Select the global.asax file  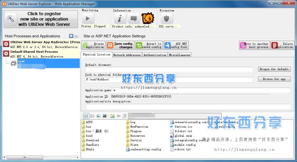[x=181, y=136]
